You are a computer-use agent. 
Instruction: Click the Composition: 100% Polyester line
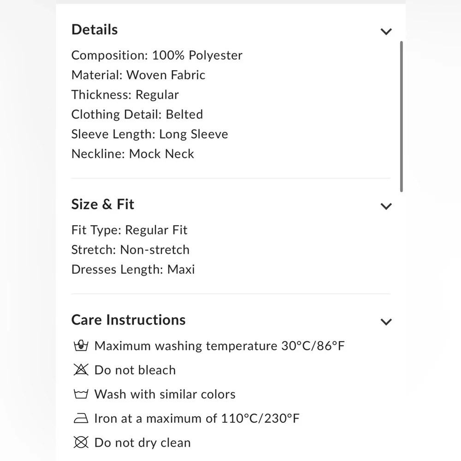pyautogui.click(x=157, y=55)
